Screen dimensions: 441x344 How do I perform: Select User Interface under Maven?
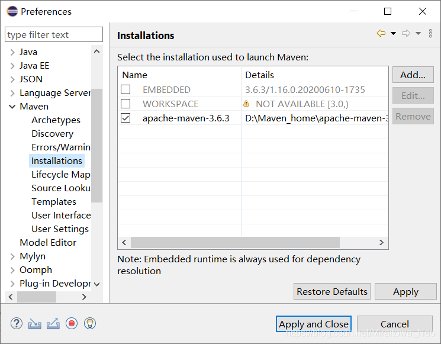pos(61,215)
